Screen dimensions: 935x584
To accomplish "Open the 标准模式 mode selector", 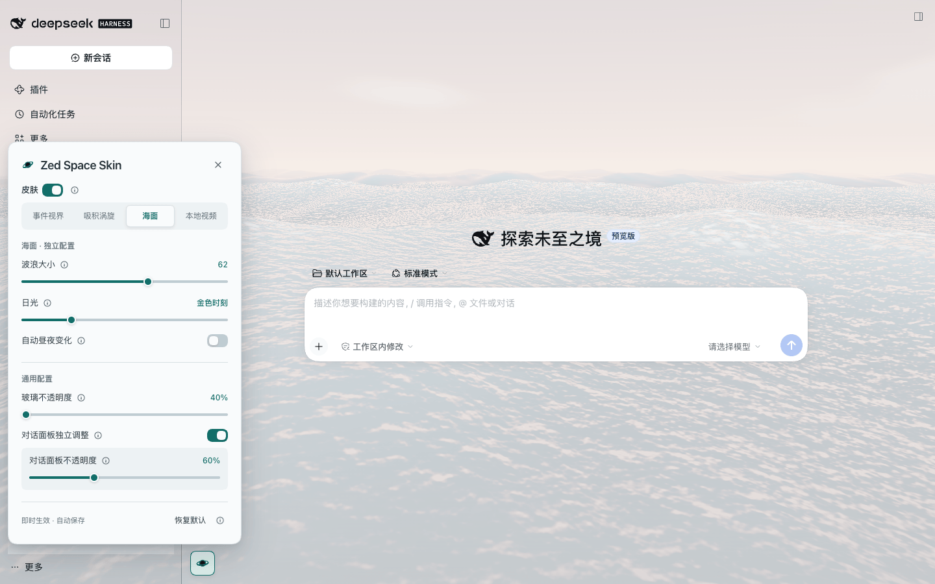I will coord(415,274).
